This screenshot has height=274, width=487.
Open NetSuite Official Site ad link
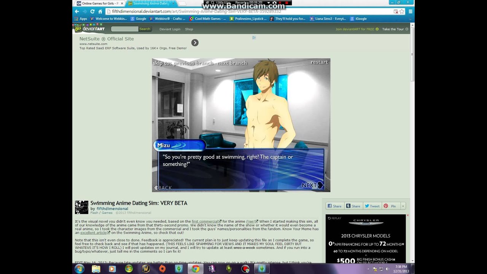click(107, 39)
